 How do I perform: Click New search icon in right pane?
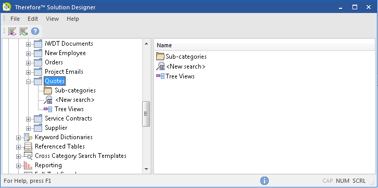click(160, 66)
